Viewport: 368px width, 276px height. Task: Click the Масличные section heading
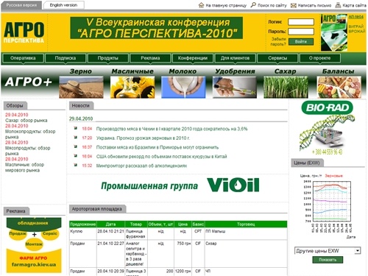(132, 71)
